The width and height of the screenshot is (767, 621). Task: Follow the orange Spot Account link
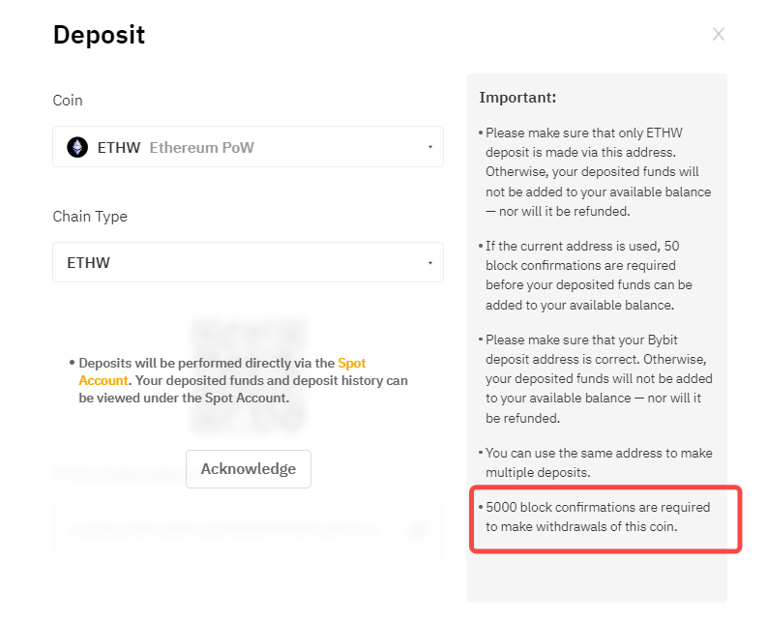pyautogui.click(x=351, y=363)
